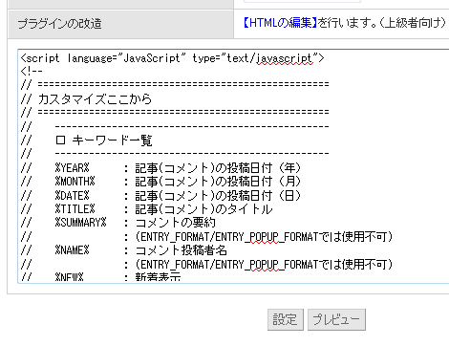Click the コメント投稿者名 description text
Viewport: 449px width, 346px height.
pos(182,250)
